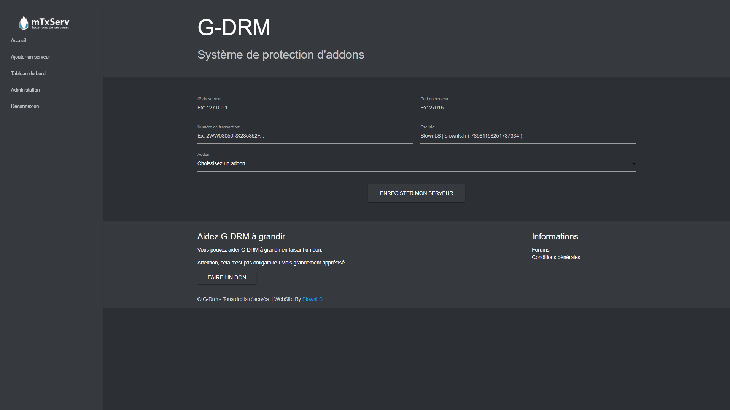
Task: Click Enregister mon serveur button
Action: (x=416, y=193)
